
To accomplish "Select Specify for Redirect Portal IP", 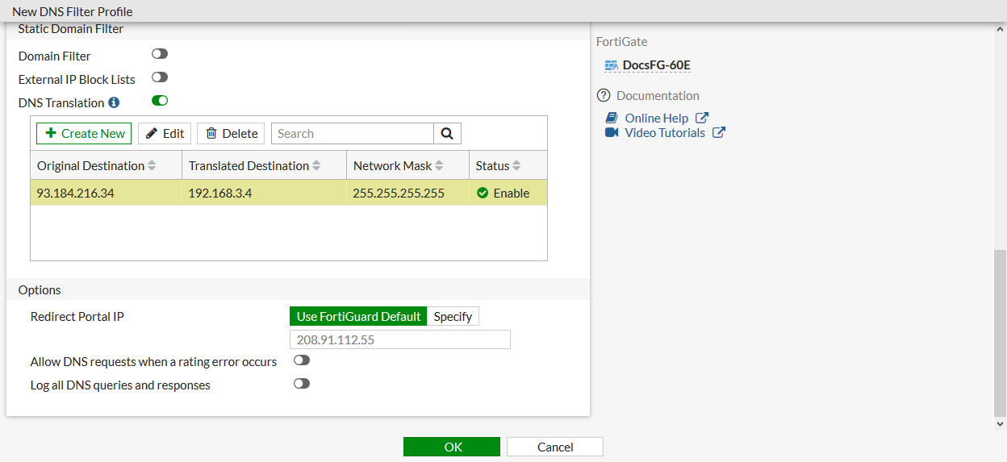I will point(453,317).
